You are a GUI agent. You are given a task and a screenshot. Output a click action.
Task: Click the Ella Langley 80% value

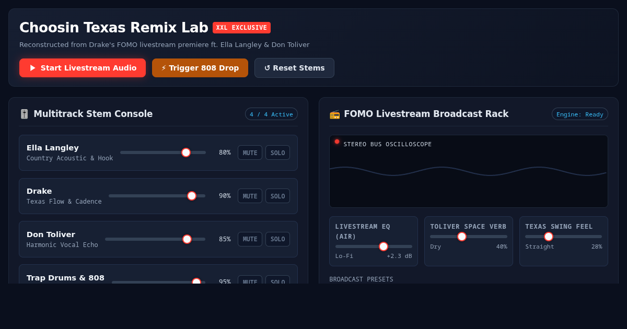pos(225,152)
